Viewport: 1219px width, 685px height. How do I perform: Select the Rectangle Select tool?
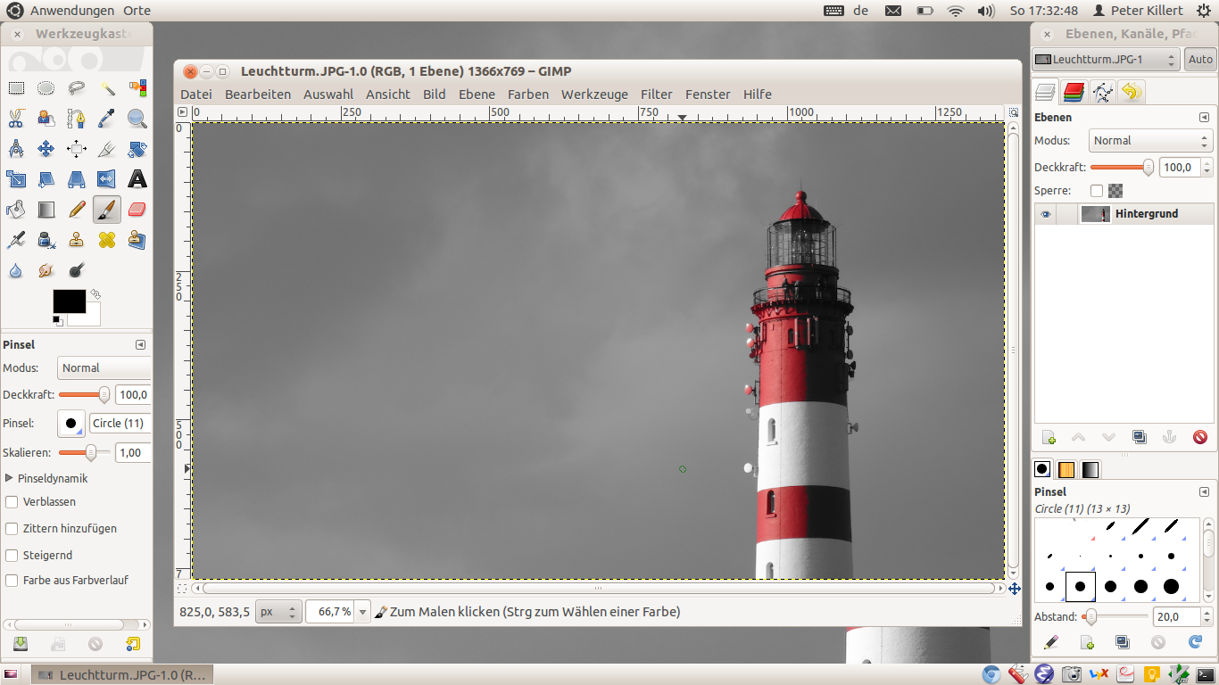pyautogui.click(x=16, y=88)
